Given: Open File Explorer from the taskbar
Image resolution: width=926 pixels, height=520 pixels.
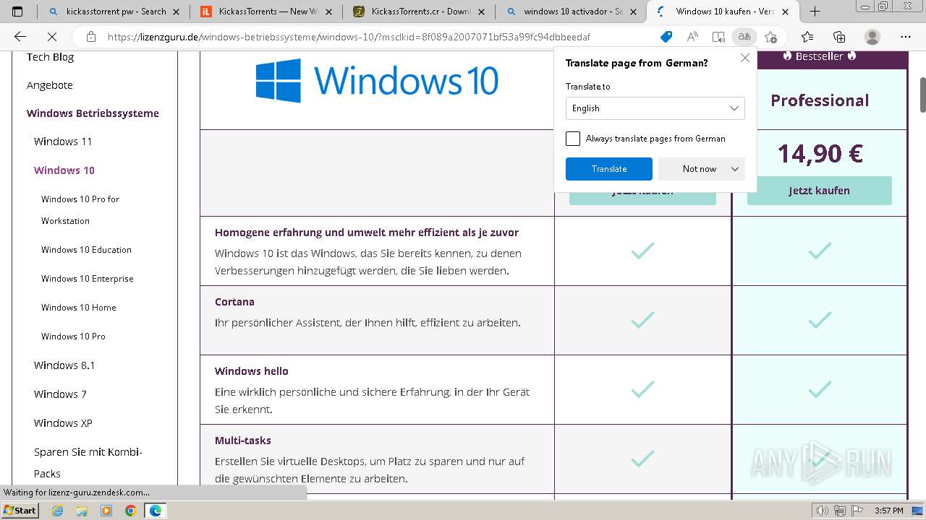Looking at the screenshot, I should (82, 511).
